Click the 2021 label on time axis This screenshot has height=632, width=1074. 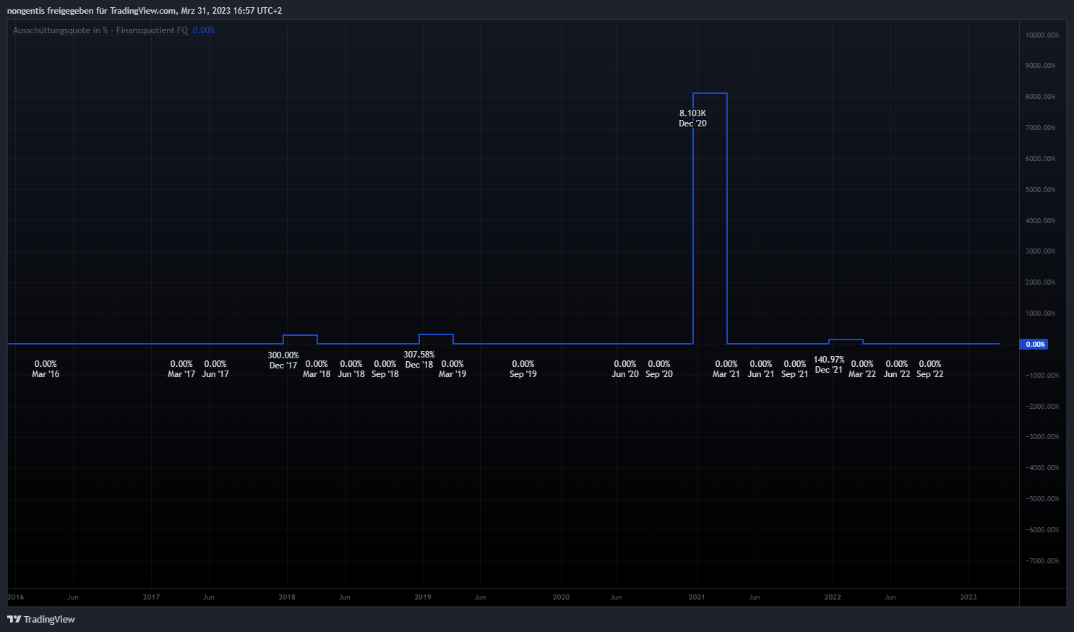[697, 597]
